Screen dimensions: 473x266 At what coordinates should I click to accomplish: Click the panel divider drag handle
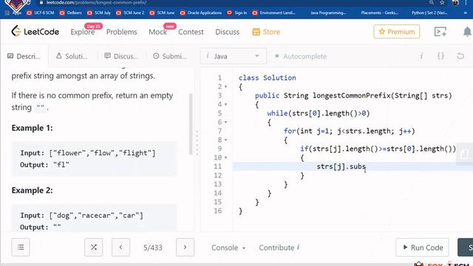[x=197, y=143]
